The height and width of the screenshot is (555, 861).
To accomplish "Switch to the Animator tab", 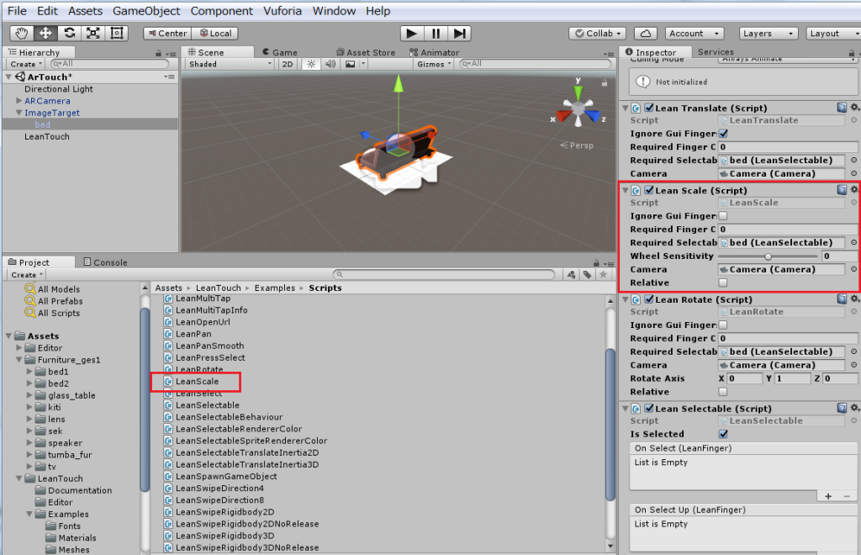I will click(x=435, y=52).
